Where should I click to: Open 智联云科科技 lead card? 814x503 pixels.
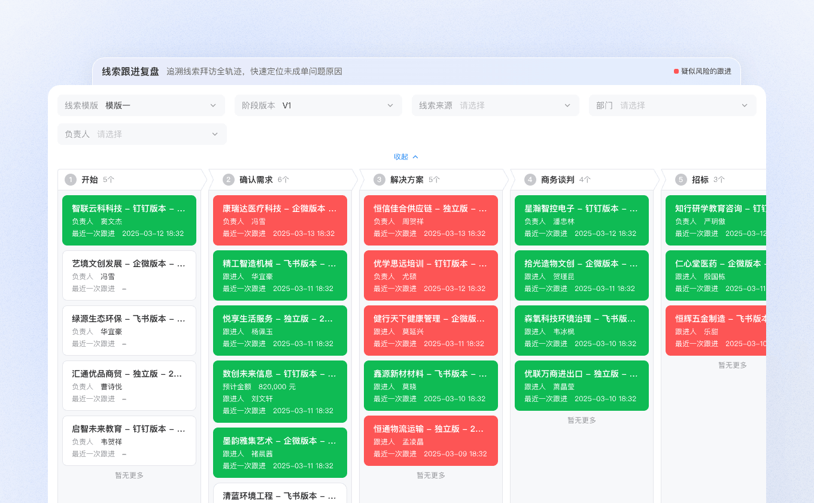129,220
